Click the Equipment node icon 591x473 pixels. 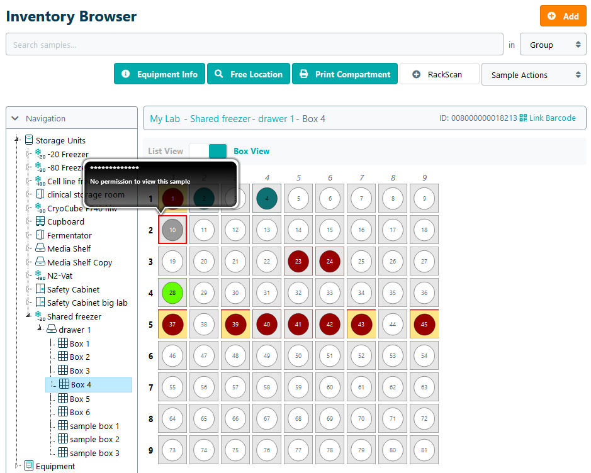tap(29, 466)
